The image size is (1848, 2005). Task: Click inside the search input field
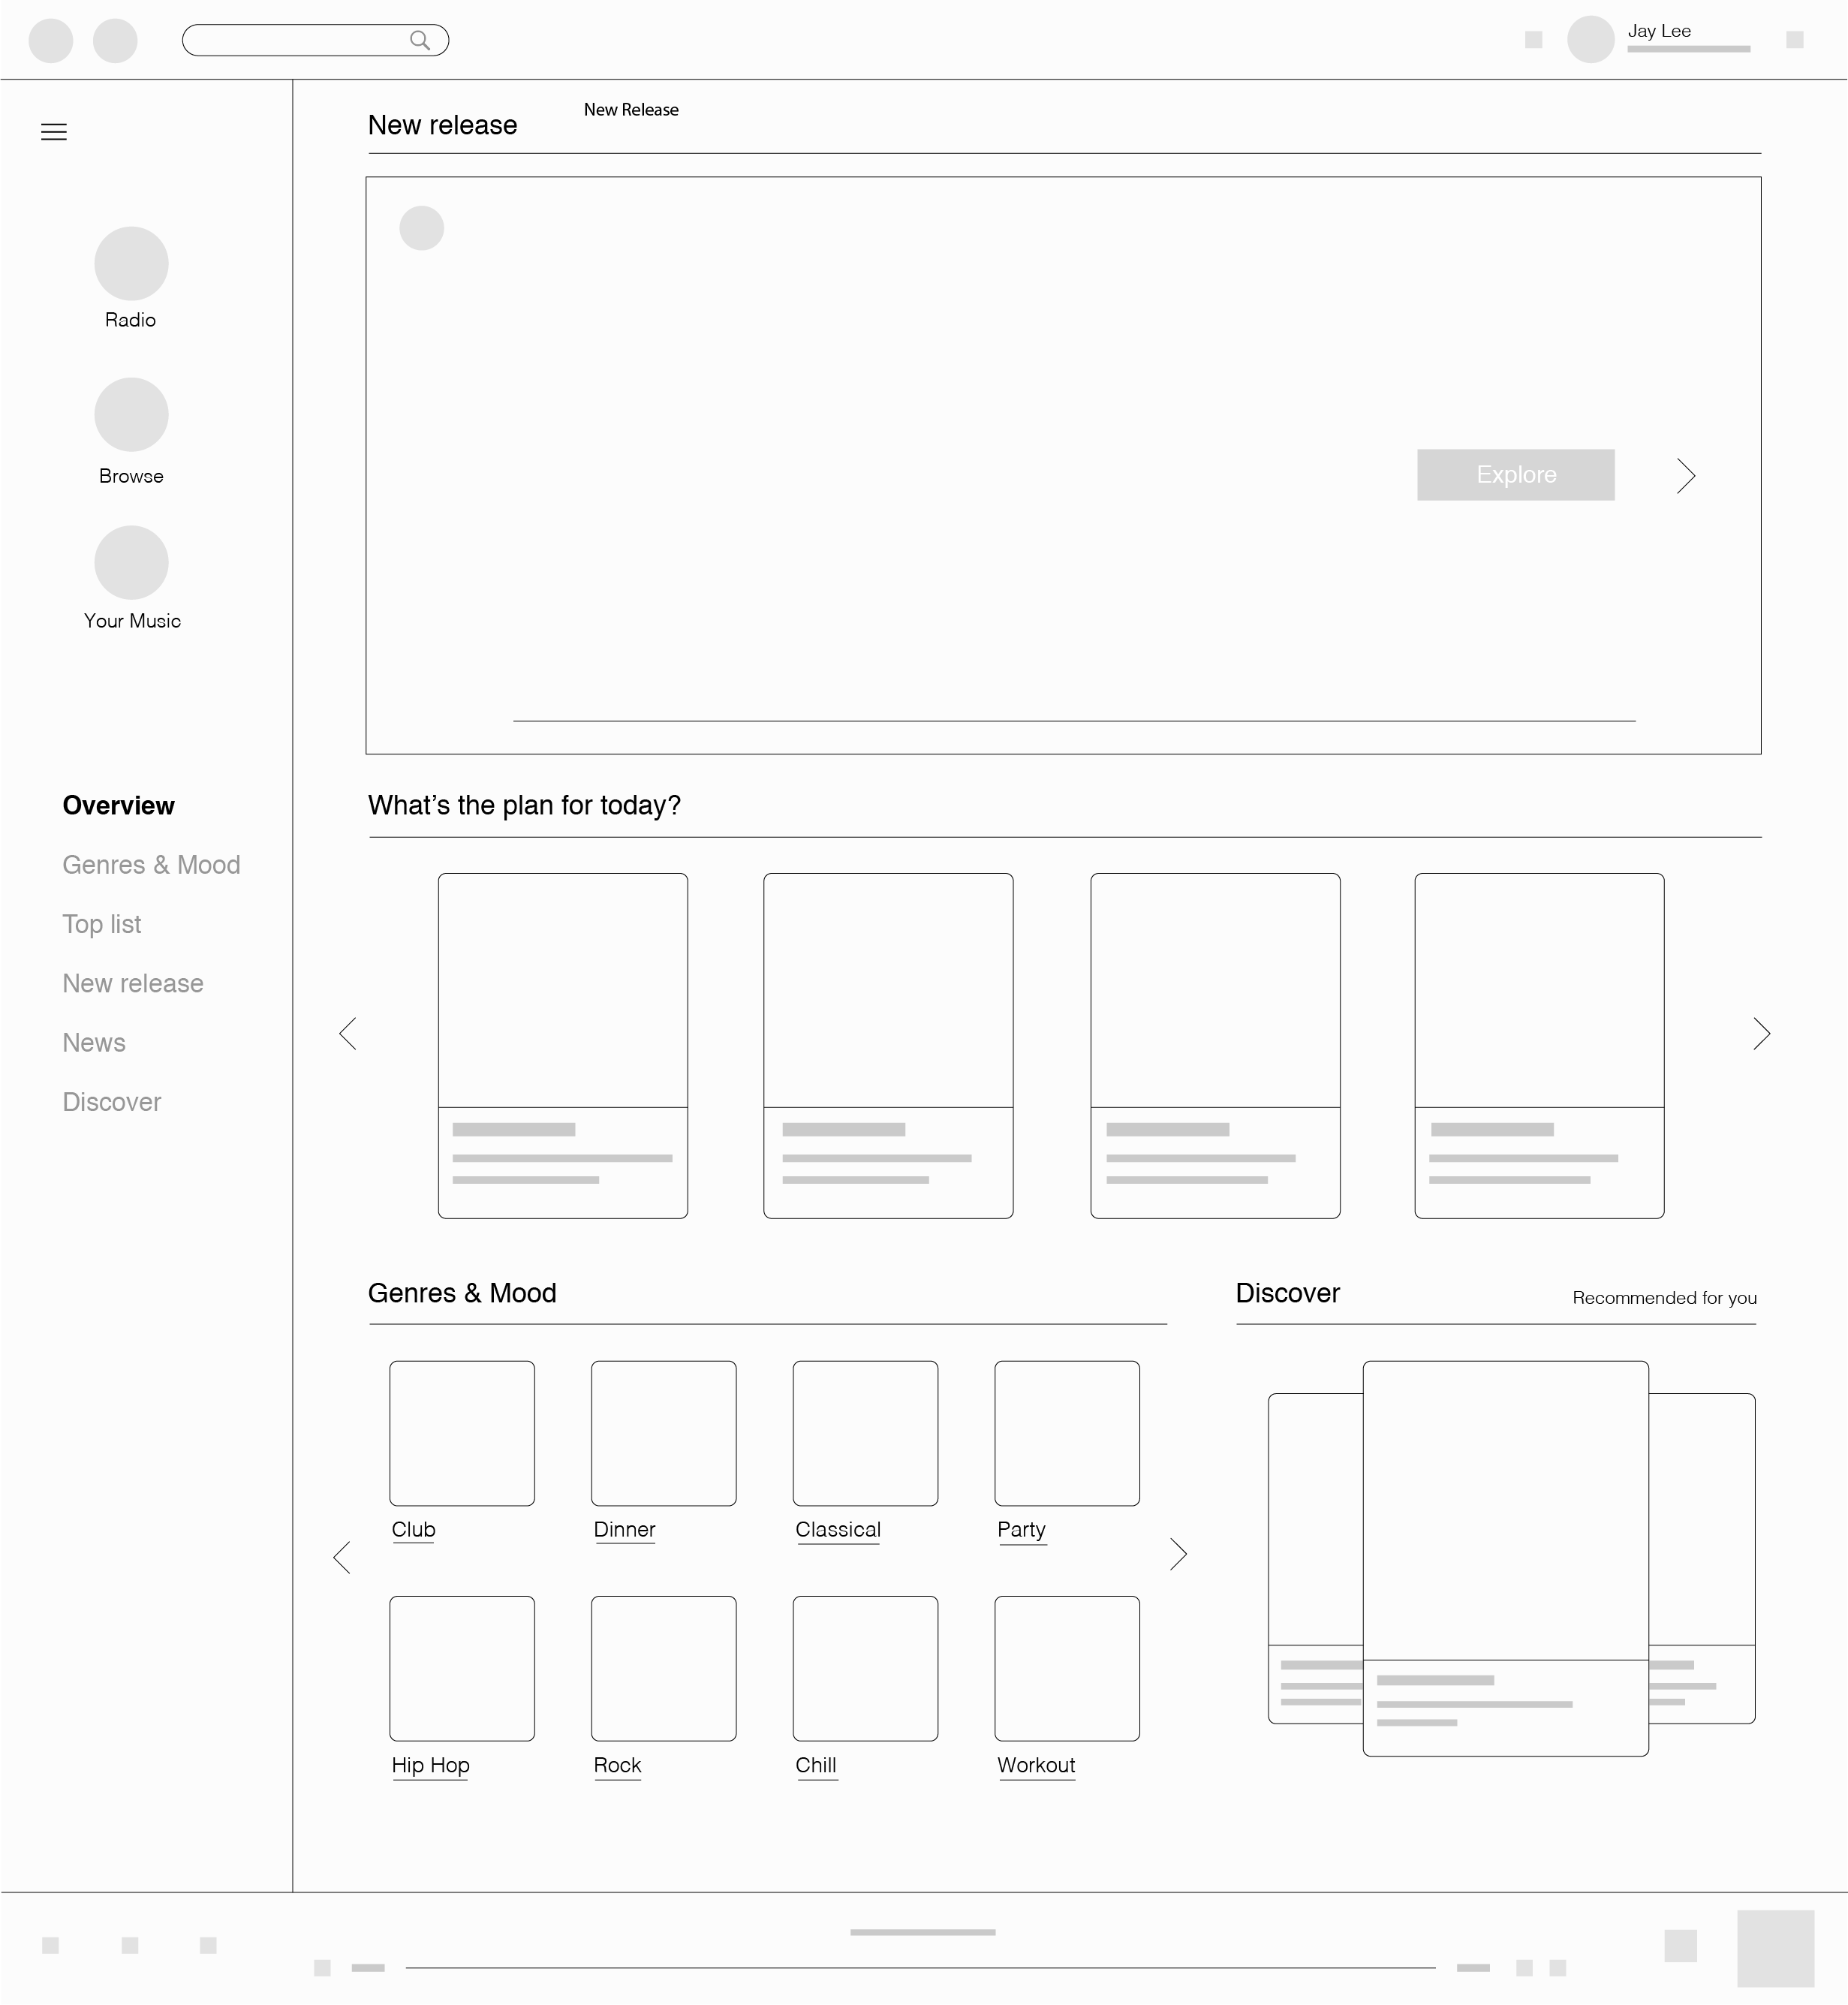pyautogui.click(x=300, y=40)
